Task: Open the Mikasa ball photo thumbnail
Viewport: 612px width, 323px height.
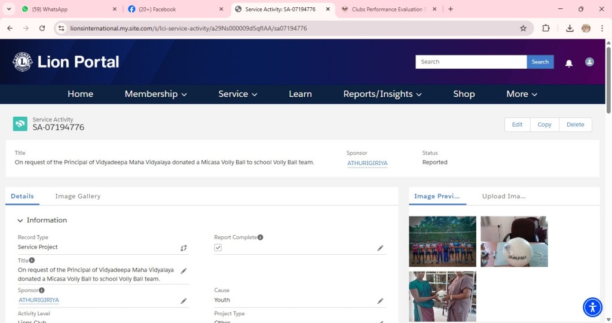Action: pos(514,242)
